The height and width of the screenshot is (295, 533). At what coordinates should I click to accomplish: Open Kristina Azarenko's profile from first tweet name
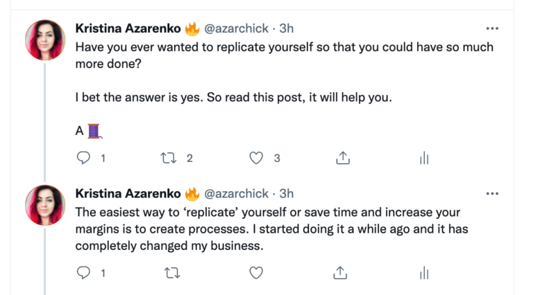pos(128,28)
